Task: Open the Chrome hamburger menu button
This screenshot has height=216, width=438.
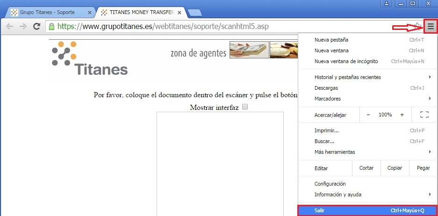Action: [431, 27]
